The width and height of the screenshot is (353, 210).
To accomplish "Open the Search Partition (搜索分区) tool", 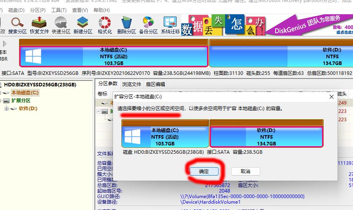I will (17, 25).
